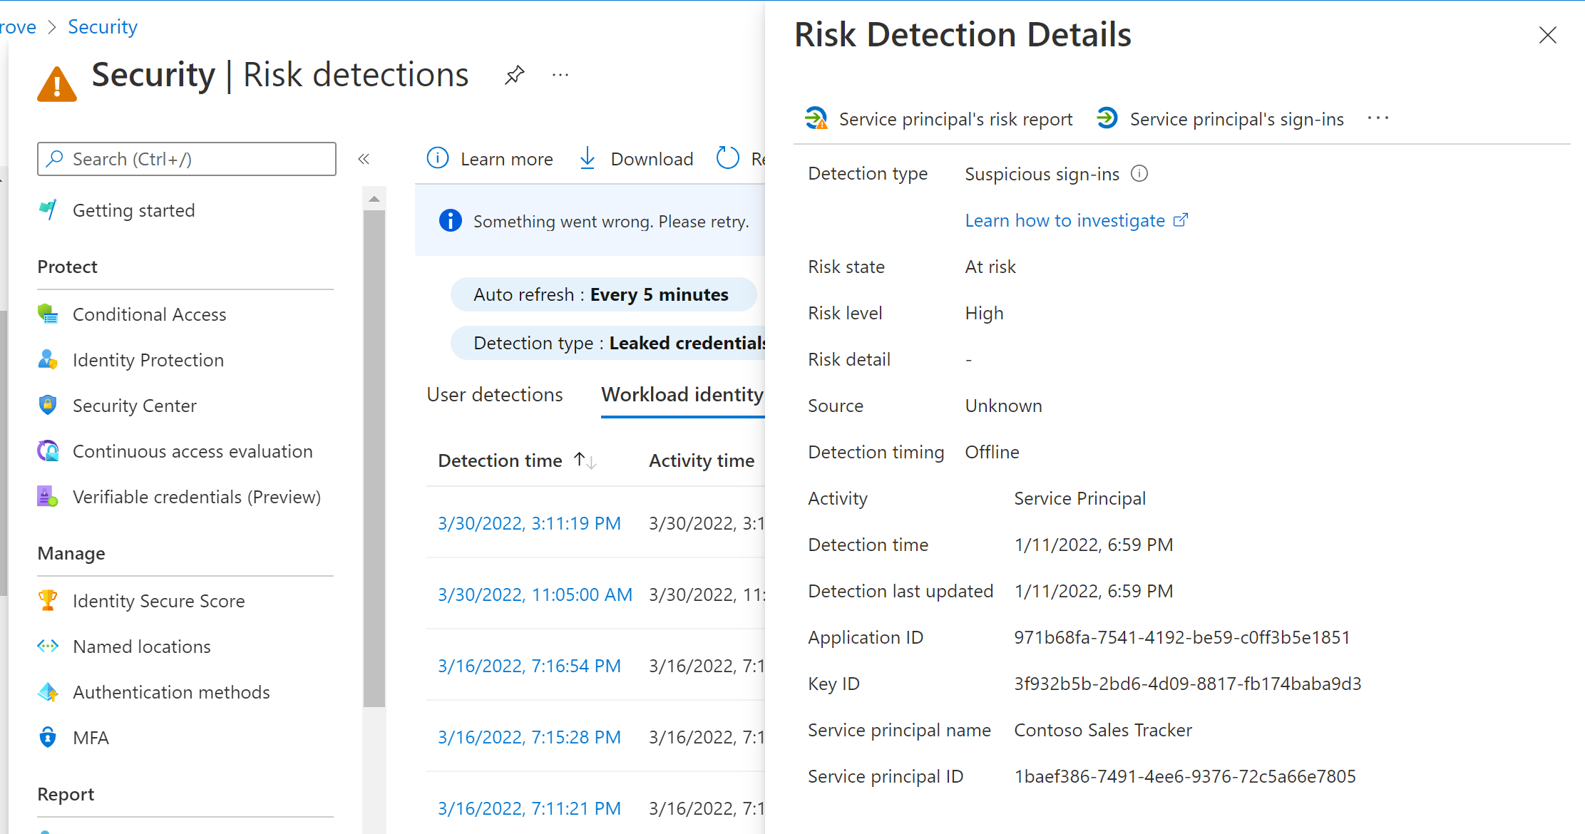Viewport: 1585px width, 834px height.
Task: Click the Security Center sidebar icon
Action: point(48,406)
